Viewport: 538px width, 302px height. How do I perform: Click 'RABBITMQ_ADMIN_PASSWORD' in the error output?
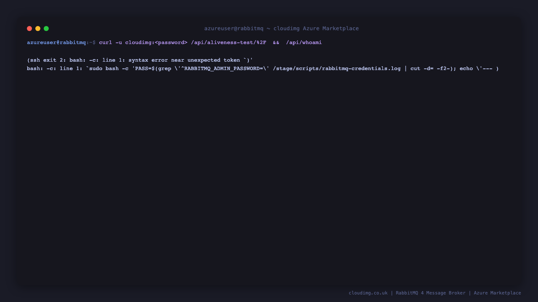click(222, 69)
